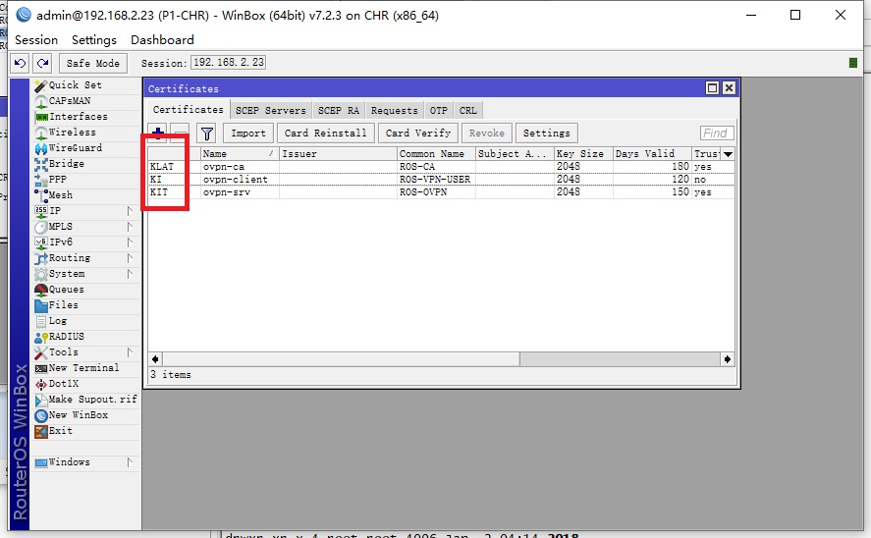871x538 pixels.
Task: Open the Settings menu in menu bar
Action: (x=93, y=40)
